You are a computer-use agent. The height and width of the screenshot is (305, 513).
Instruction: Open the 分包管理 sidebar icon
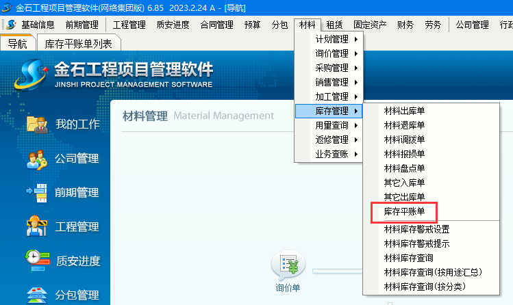(x=36, y=295)
